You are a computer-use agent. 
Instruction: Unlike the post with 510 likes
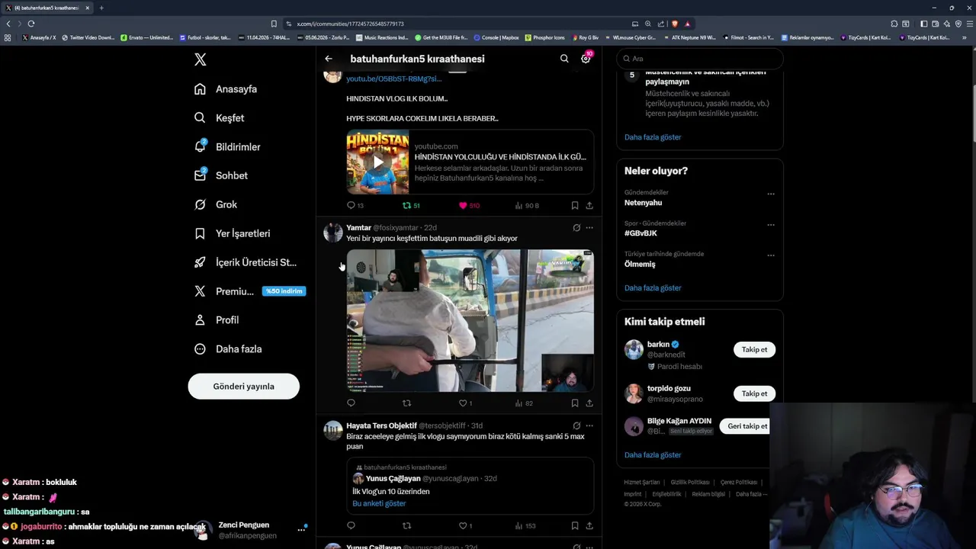[x=469, y=205]
